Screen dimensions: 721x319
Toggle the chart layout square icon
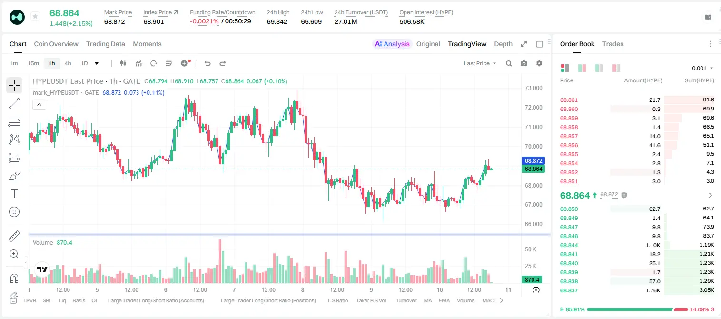click(x=540, y=44)
